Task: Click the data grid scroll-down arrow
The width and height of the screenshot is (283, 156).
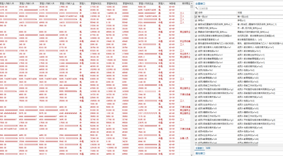Action: [x=192, y=155]
